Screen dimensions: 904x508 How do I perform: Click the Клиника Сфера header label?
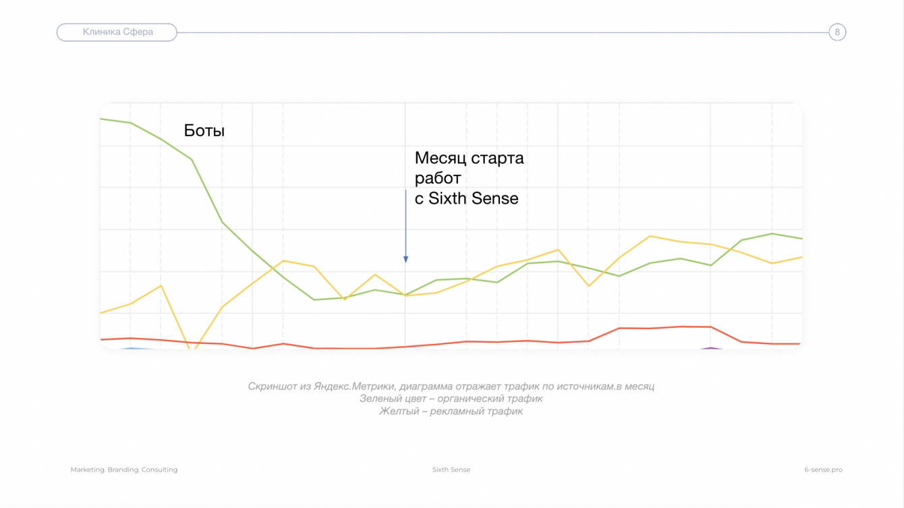click(x=117, y=32)
